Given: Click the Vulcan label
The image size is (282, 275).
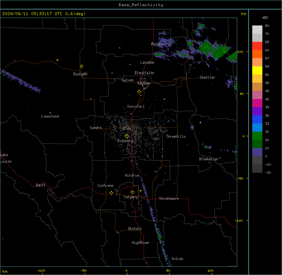Looking at the screenshot, I should [178, 259].
